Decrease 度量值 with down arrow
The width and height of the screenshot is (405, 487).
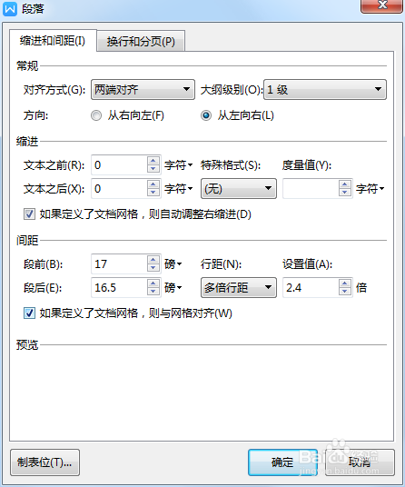[345, 193]
